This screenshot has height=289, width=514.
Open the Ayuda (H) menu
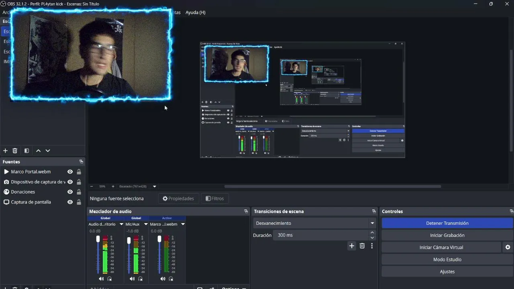pyautogui.click(x=196, y=12)
